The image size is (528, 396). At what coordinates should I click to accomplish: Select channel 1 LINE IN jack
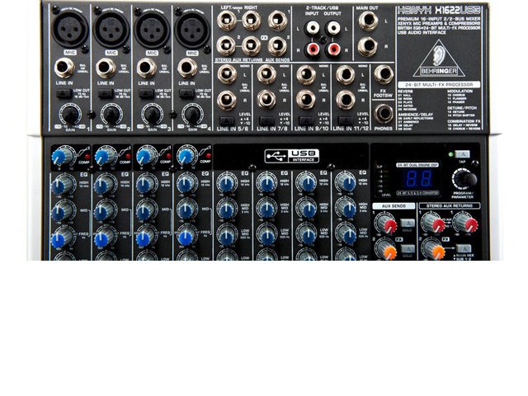[x=64, y=68]
